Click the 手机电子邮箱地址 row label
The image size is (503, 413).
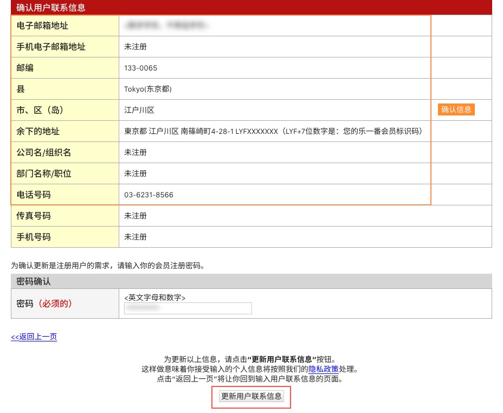(x=51, y=47)
